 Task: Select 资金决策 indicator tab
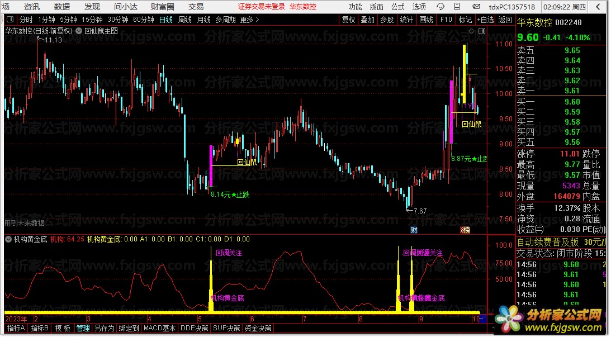pos(258,329)
